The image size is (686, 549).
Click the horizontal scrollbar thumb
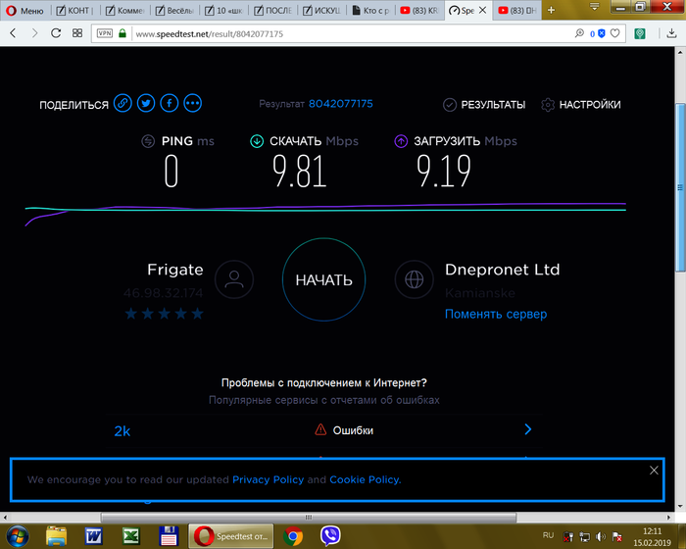(309, 518)
